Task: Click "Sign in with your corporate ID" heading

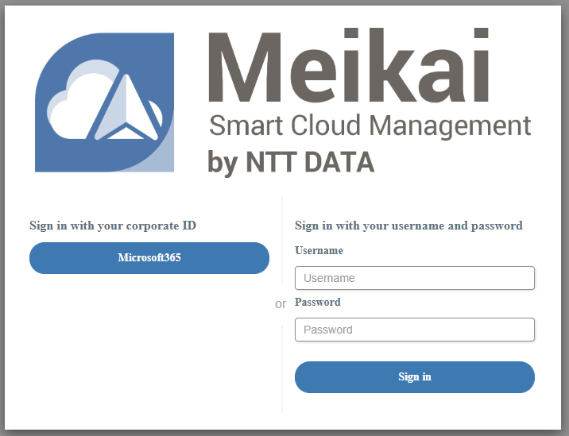Action: pos(113,226)
